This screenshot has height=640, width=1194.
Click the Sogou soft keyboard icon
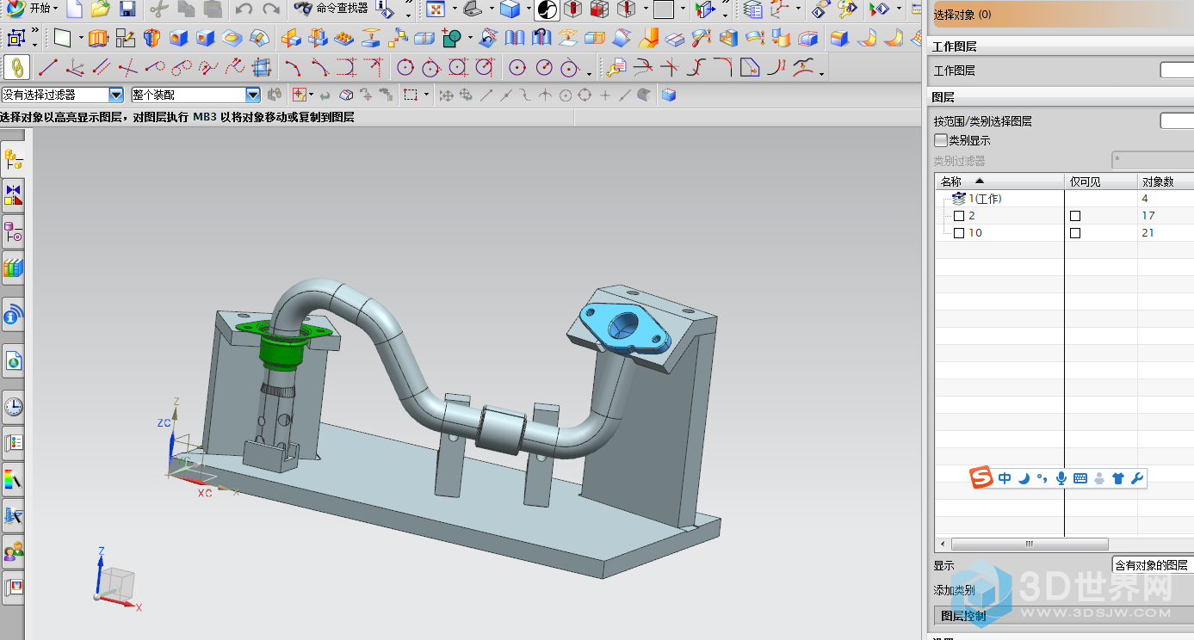[1080, 478]
